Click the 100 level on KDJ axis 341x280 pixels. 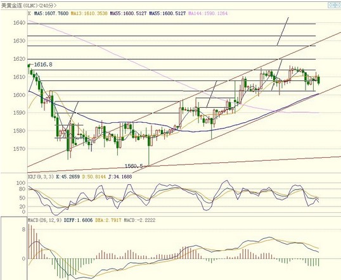tap(21, 183)
